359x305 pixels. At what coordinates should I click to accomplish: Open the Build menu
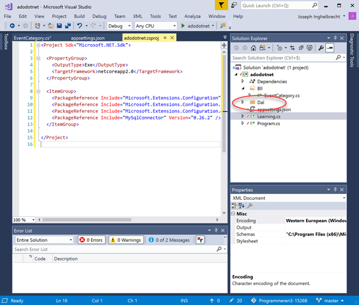79,16
